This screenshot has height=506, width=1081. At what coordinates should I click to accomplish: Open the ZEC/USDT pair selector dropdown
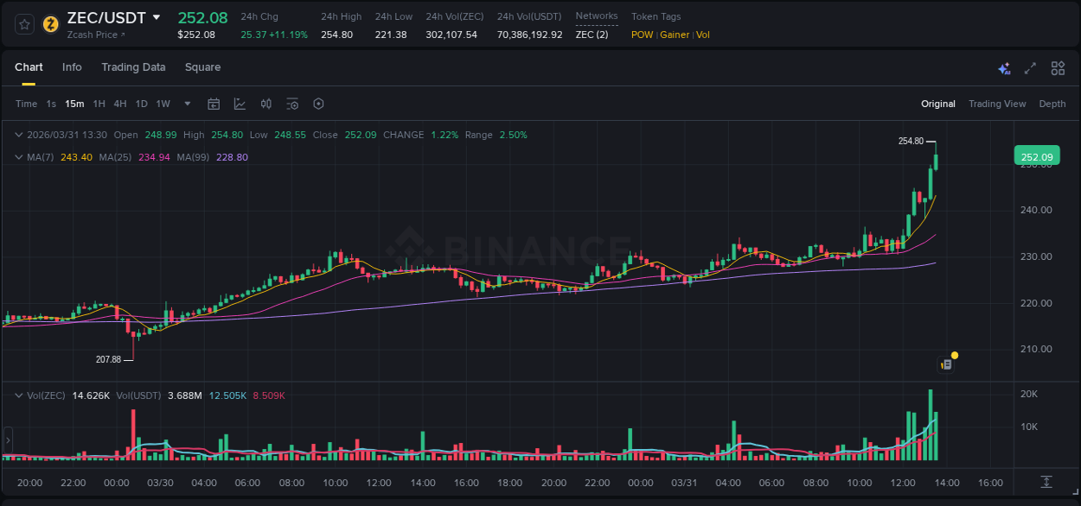[x=156, y=16]
